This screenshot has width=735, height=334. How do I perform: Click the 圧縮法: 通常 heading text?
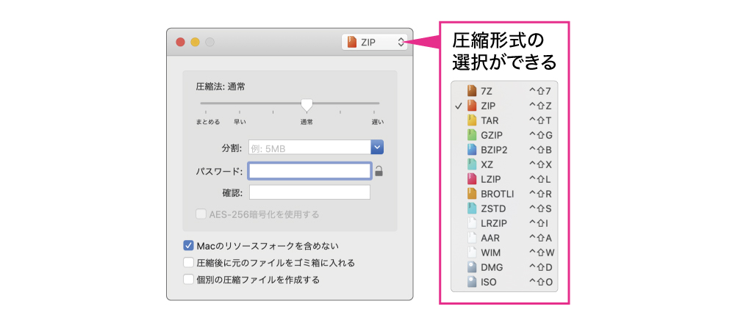click(220, 86)
